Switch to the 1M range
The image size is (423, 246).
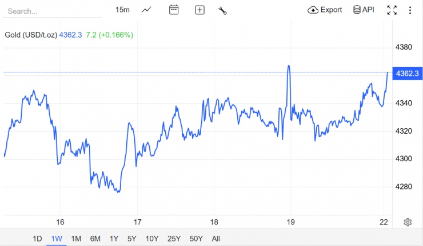pos(76,239)
